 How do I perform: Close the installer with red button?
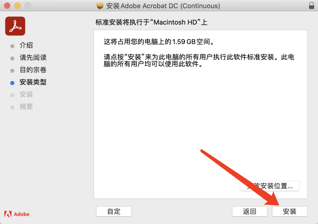pos(7,6)
